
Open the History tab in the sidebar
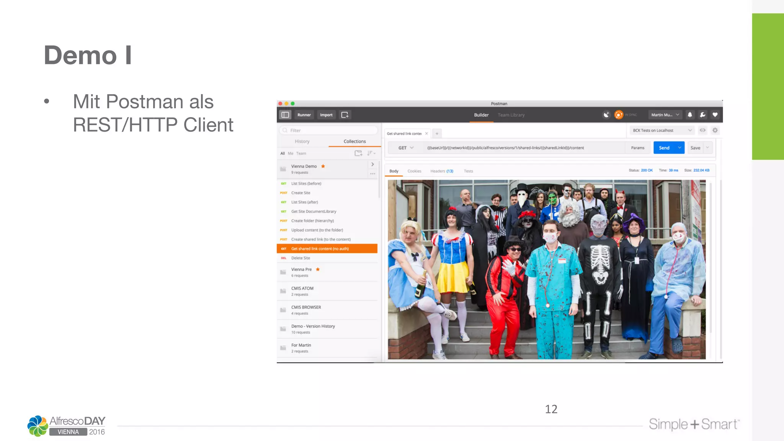(302, 142)
